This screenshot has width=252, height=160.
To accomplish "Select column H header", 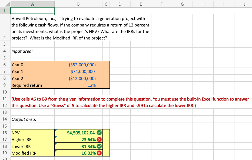I will pos(203,4).
